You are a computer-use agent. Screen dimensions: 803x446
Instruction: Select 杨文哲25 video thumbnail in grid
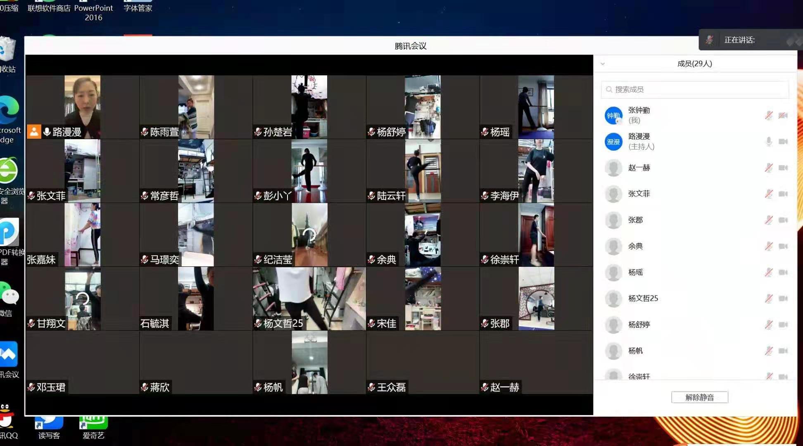309,298
